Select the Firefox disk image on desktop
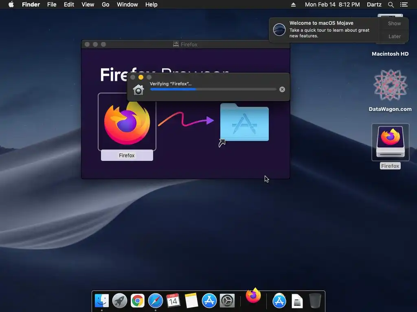Image resolution: width=417 pixels, height=312 pixels. click(x=390, y=142)
